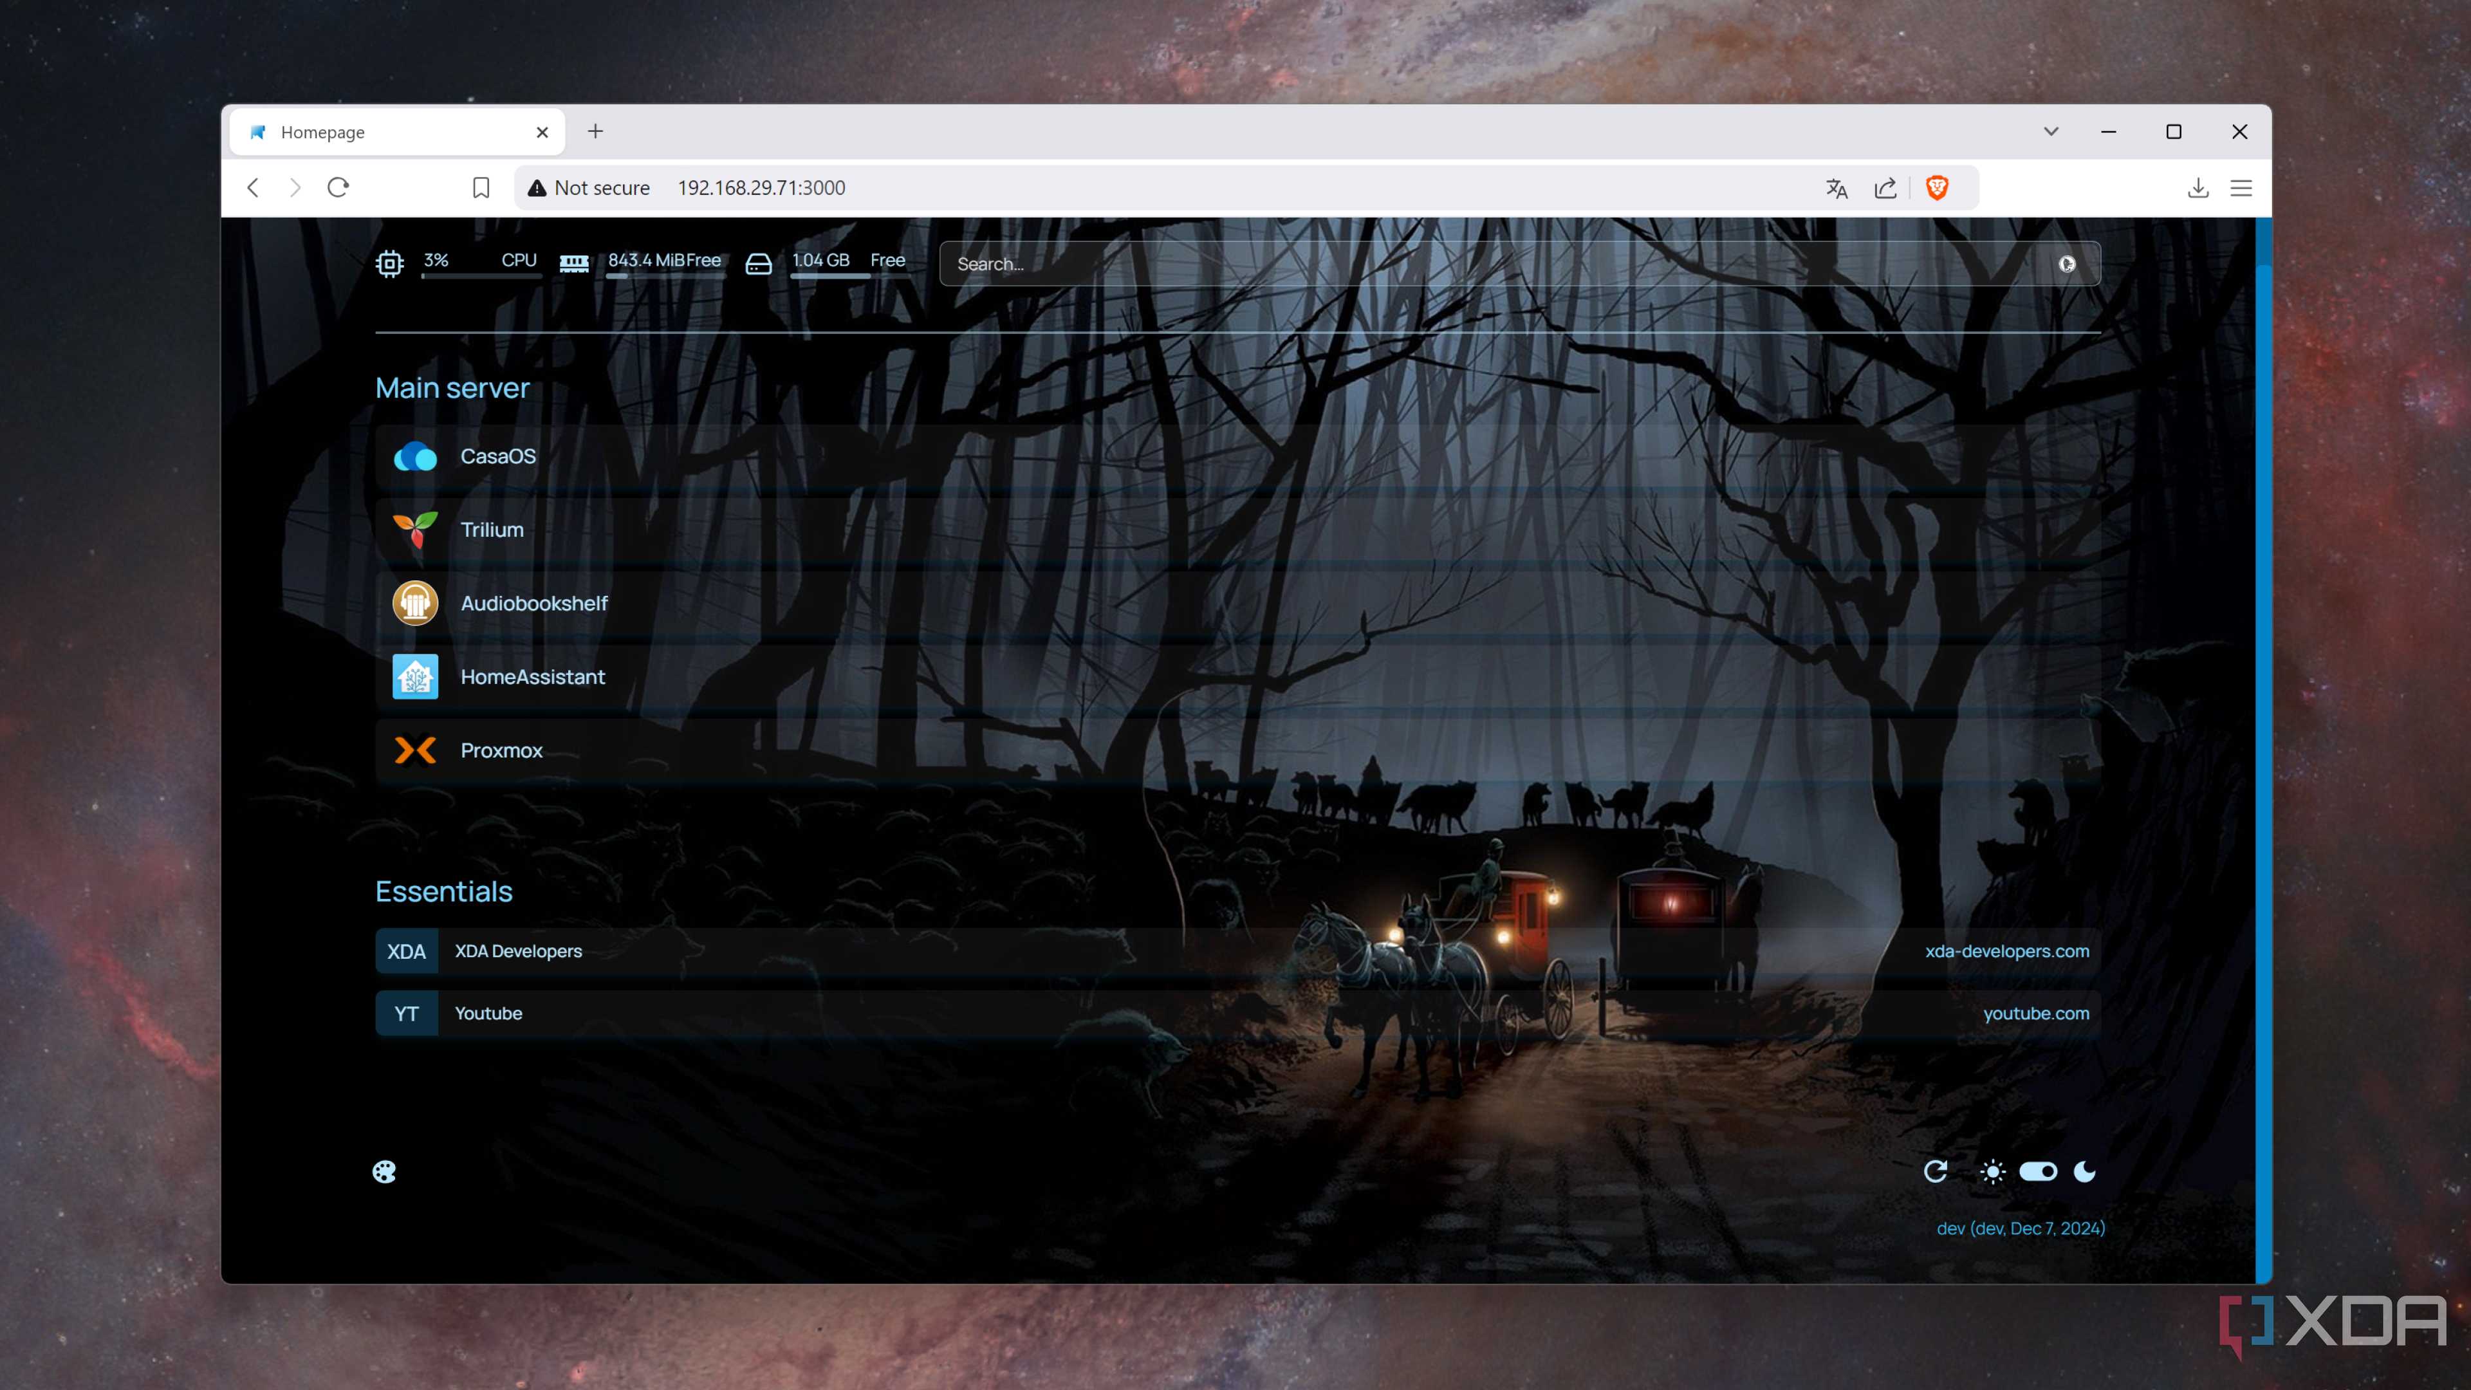Open the Trilium leaf icon
2471x1390 pixels.
click(415, 530)
